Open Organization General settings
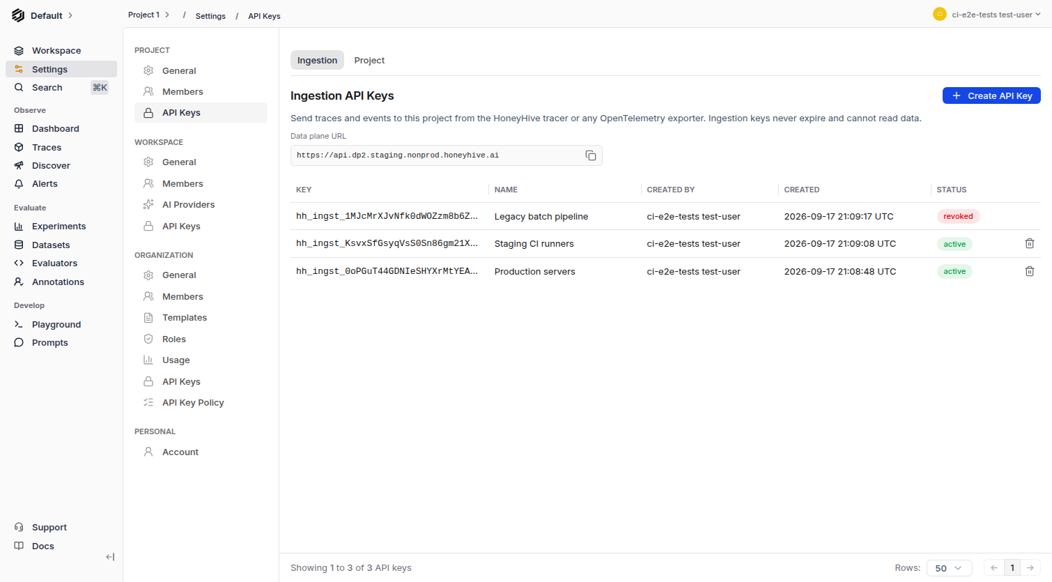This screenshot has height=582, width=1052. [201, 275]
